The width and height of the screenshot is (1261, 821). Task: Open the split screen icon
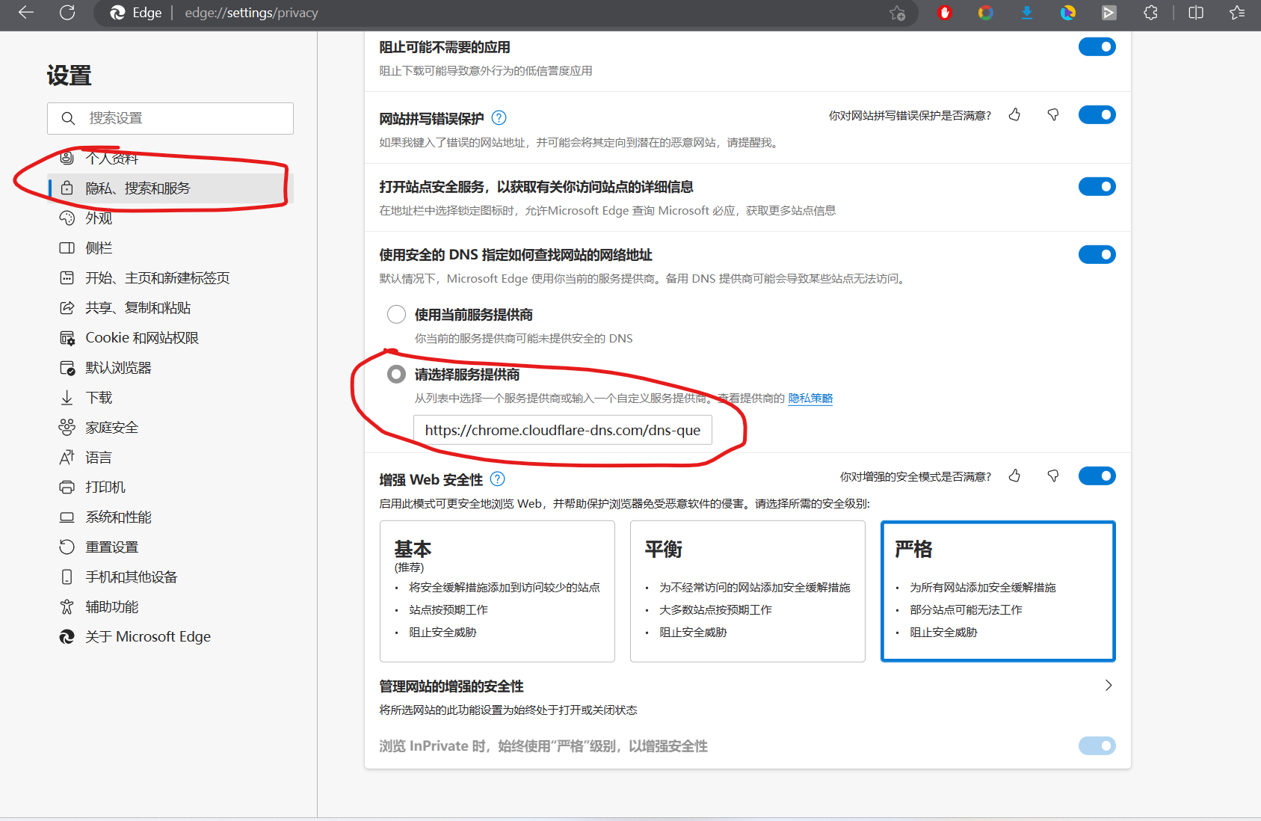point(1194,13)
